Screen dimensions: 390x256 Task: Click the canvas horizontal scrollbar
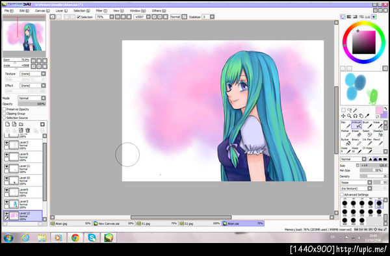click(x=181, y=217)
